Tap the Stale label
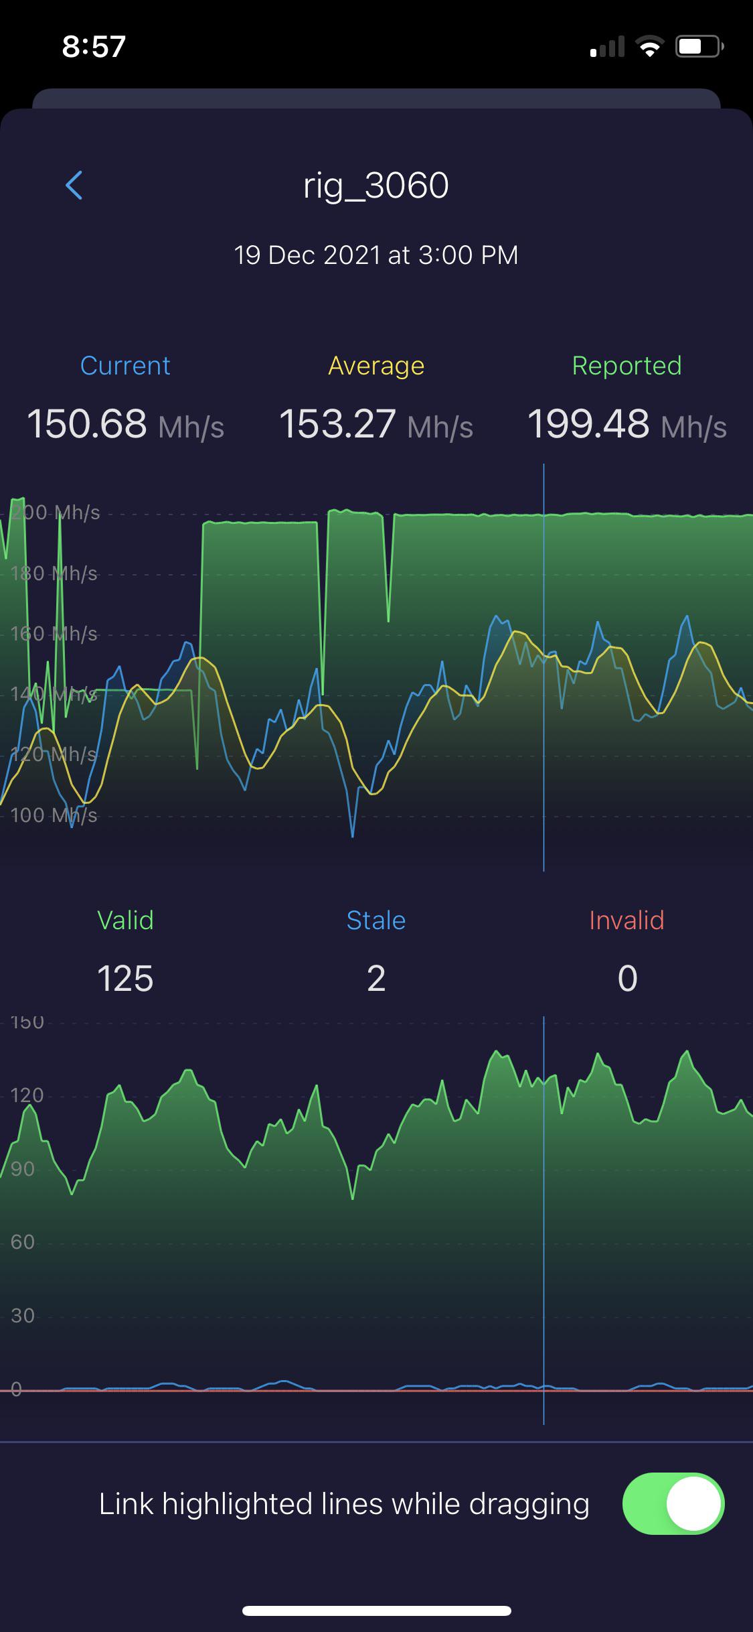The width and height of the screenshot is (753, 1632). (x=376, y=921)
